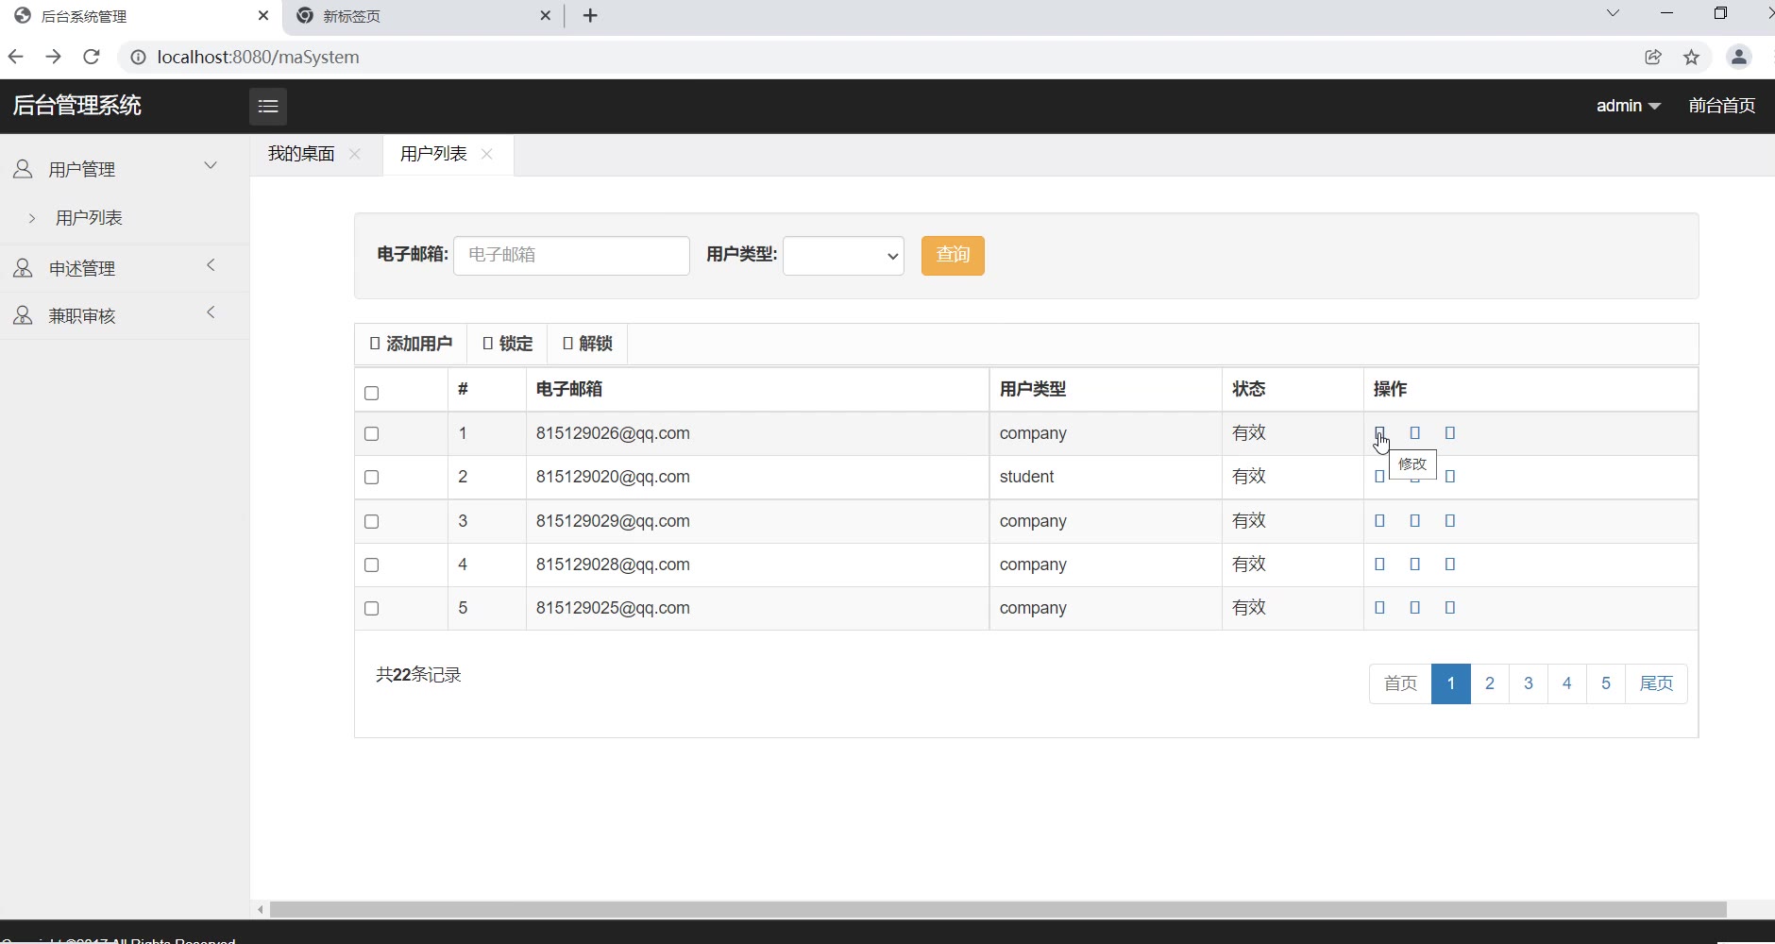The image size is (1775, 944).
Task: Click the orange 查询 button
Action: 953,256
